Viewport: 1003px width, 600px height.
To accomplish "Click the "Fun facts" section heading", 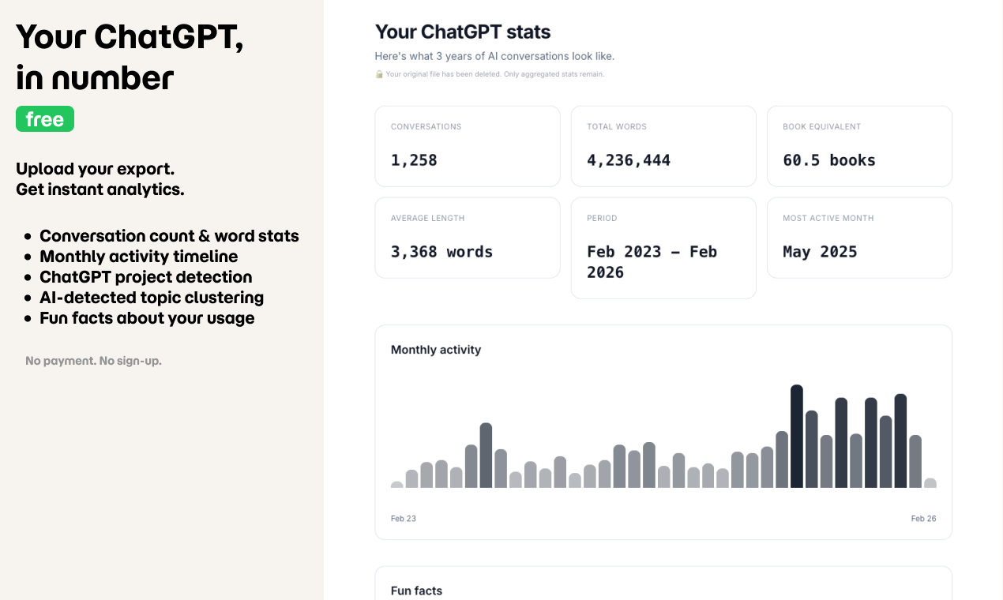I will tap(416, 591).
